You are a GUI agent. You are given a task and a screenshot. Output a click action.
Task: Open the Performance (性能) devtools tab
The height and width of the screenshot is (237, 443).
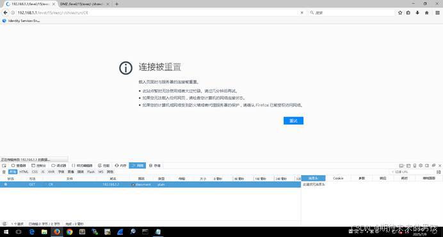pyautogui.click(x=104, y=165)
